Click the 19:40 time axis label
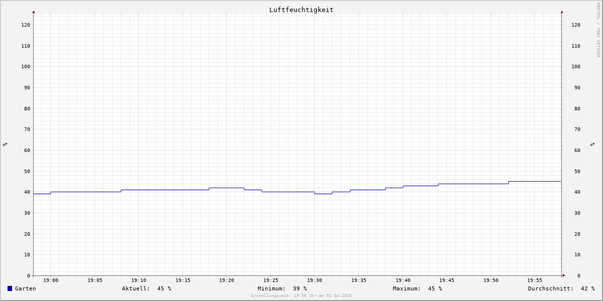603x301 pixels. [x=403, y=280]
